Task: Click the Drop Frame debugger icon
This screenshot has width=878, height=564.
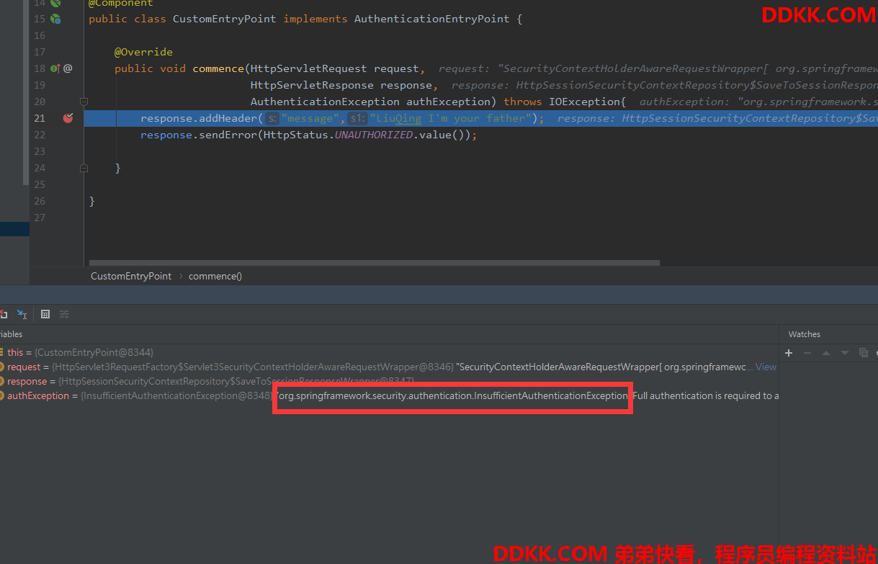Action: tap(3, 314)
